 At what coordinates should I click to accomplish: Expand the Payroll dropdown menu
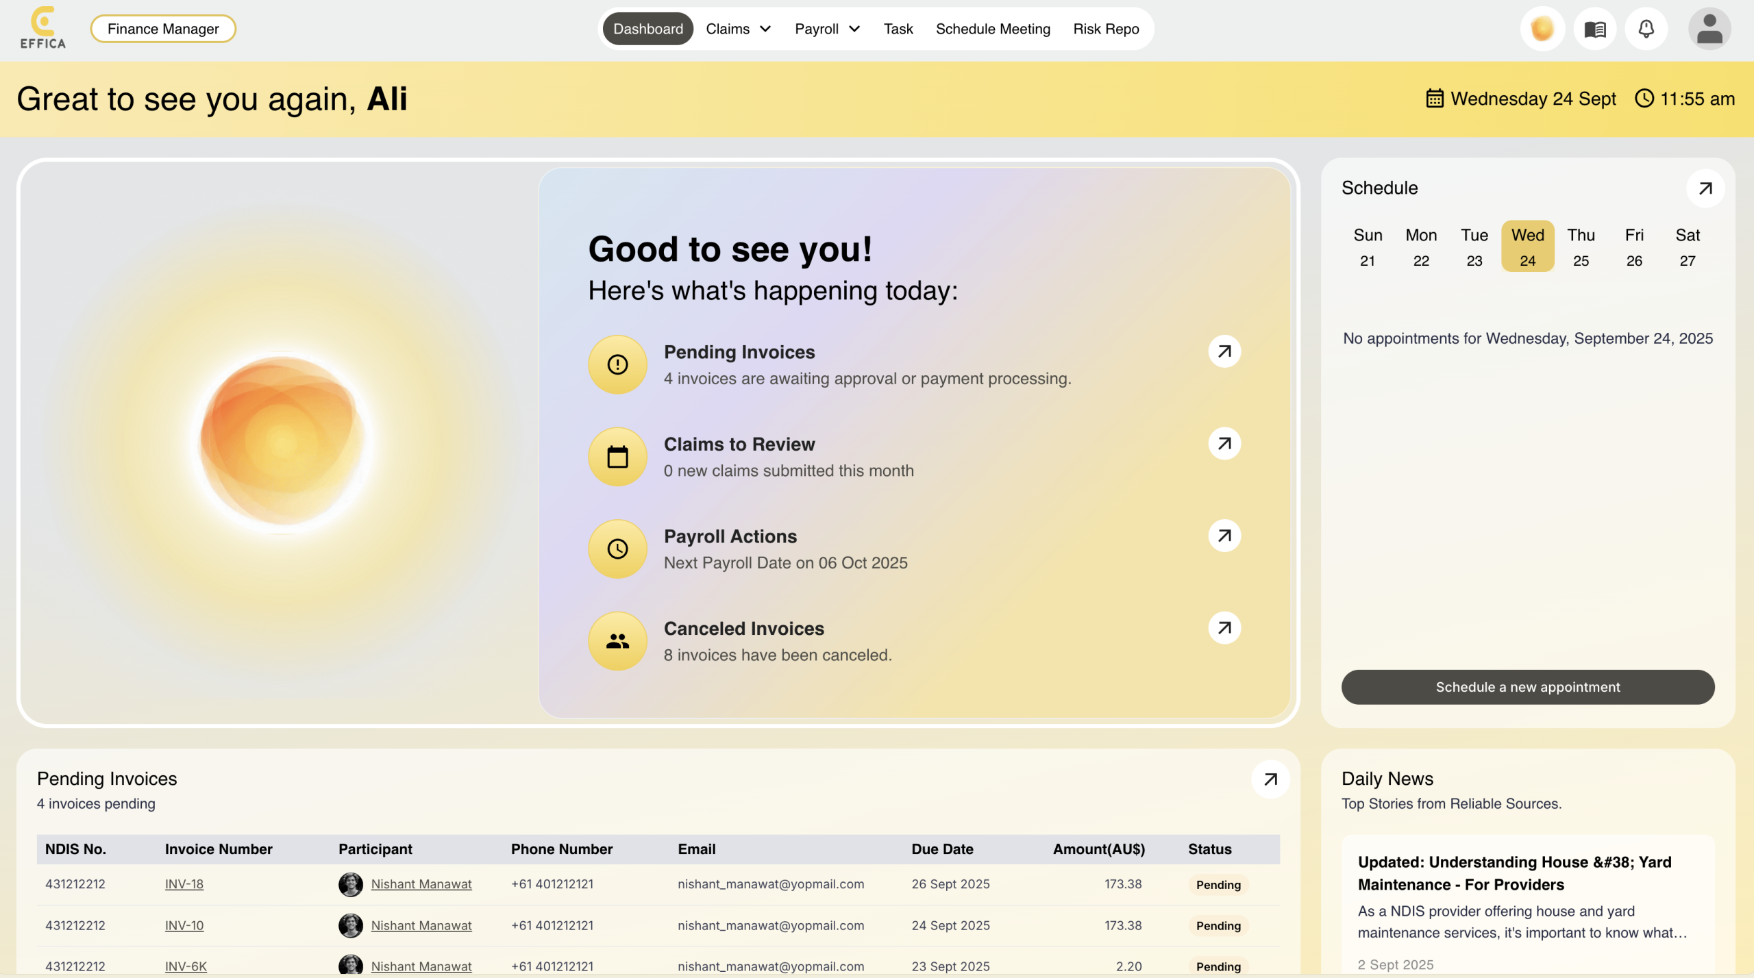827,29
